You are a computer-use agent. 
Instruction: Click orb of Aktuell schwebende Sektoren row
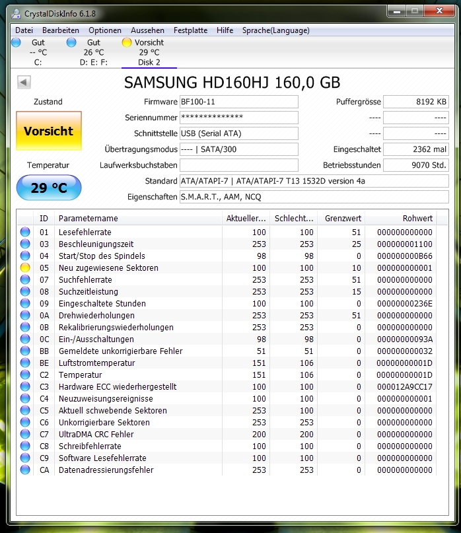point(25,410)
